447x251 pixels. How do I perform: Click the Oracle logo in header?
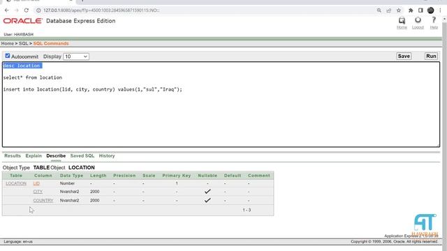[x=23, y=21]
